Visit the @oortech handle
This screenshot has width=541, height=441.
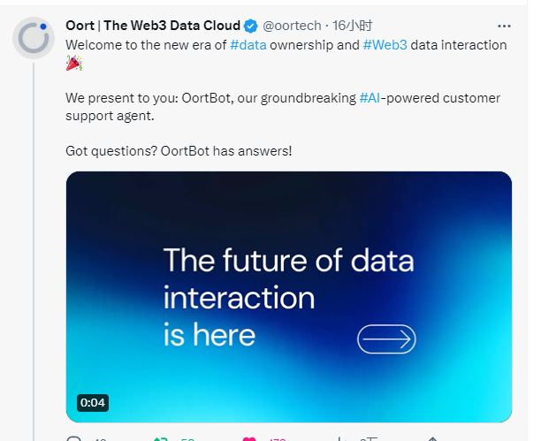pos(292,26)
